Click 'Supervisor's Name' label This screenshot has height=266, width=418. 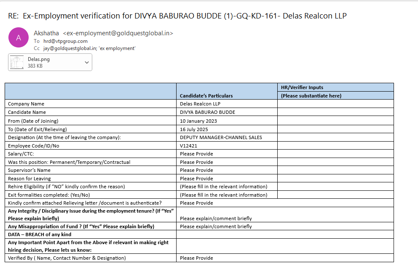tap(29, 170)
